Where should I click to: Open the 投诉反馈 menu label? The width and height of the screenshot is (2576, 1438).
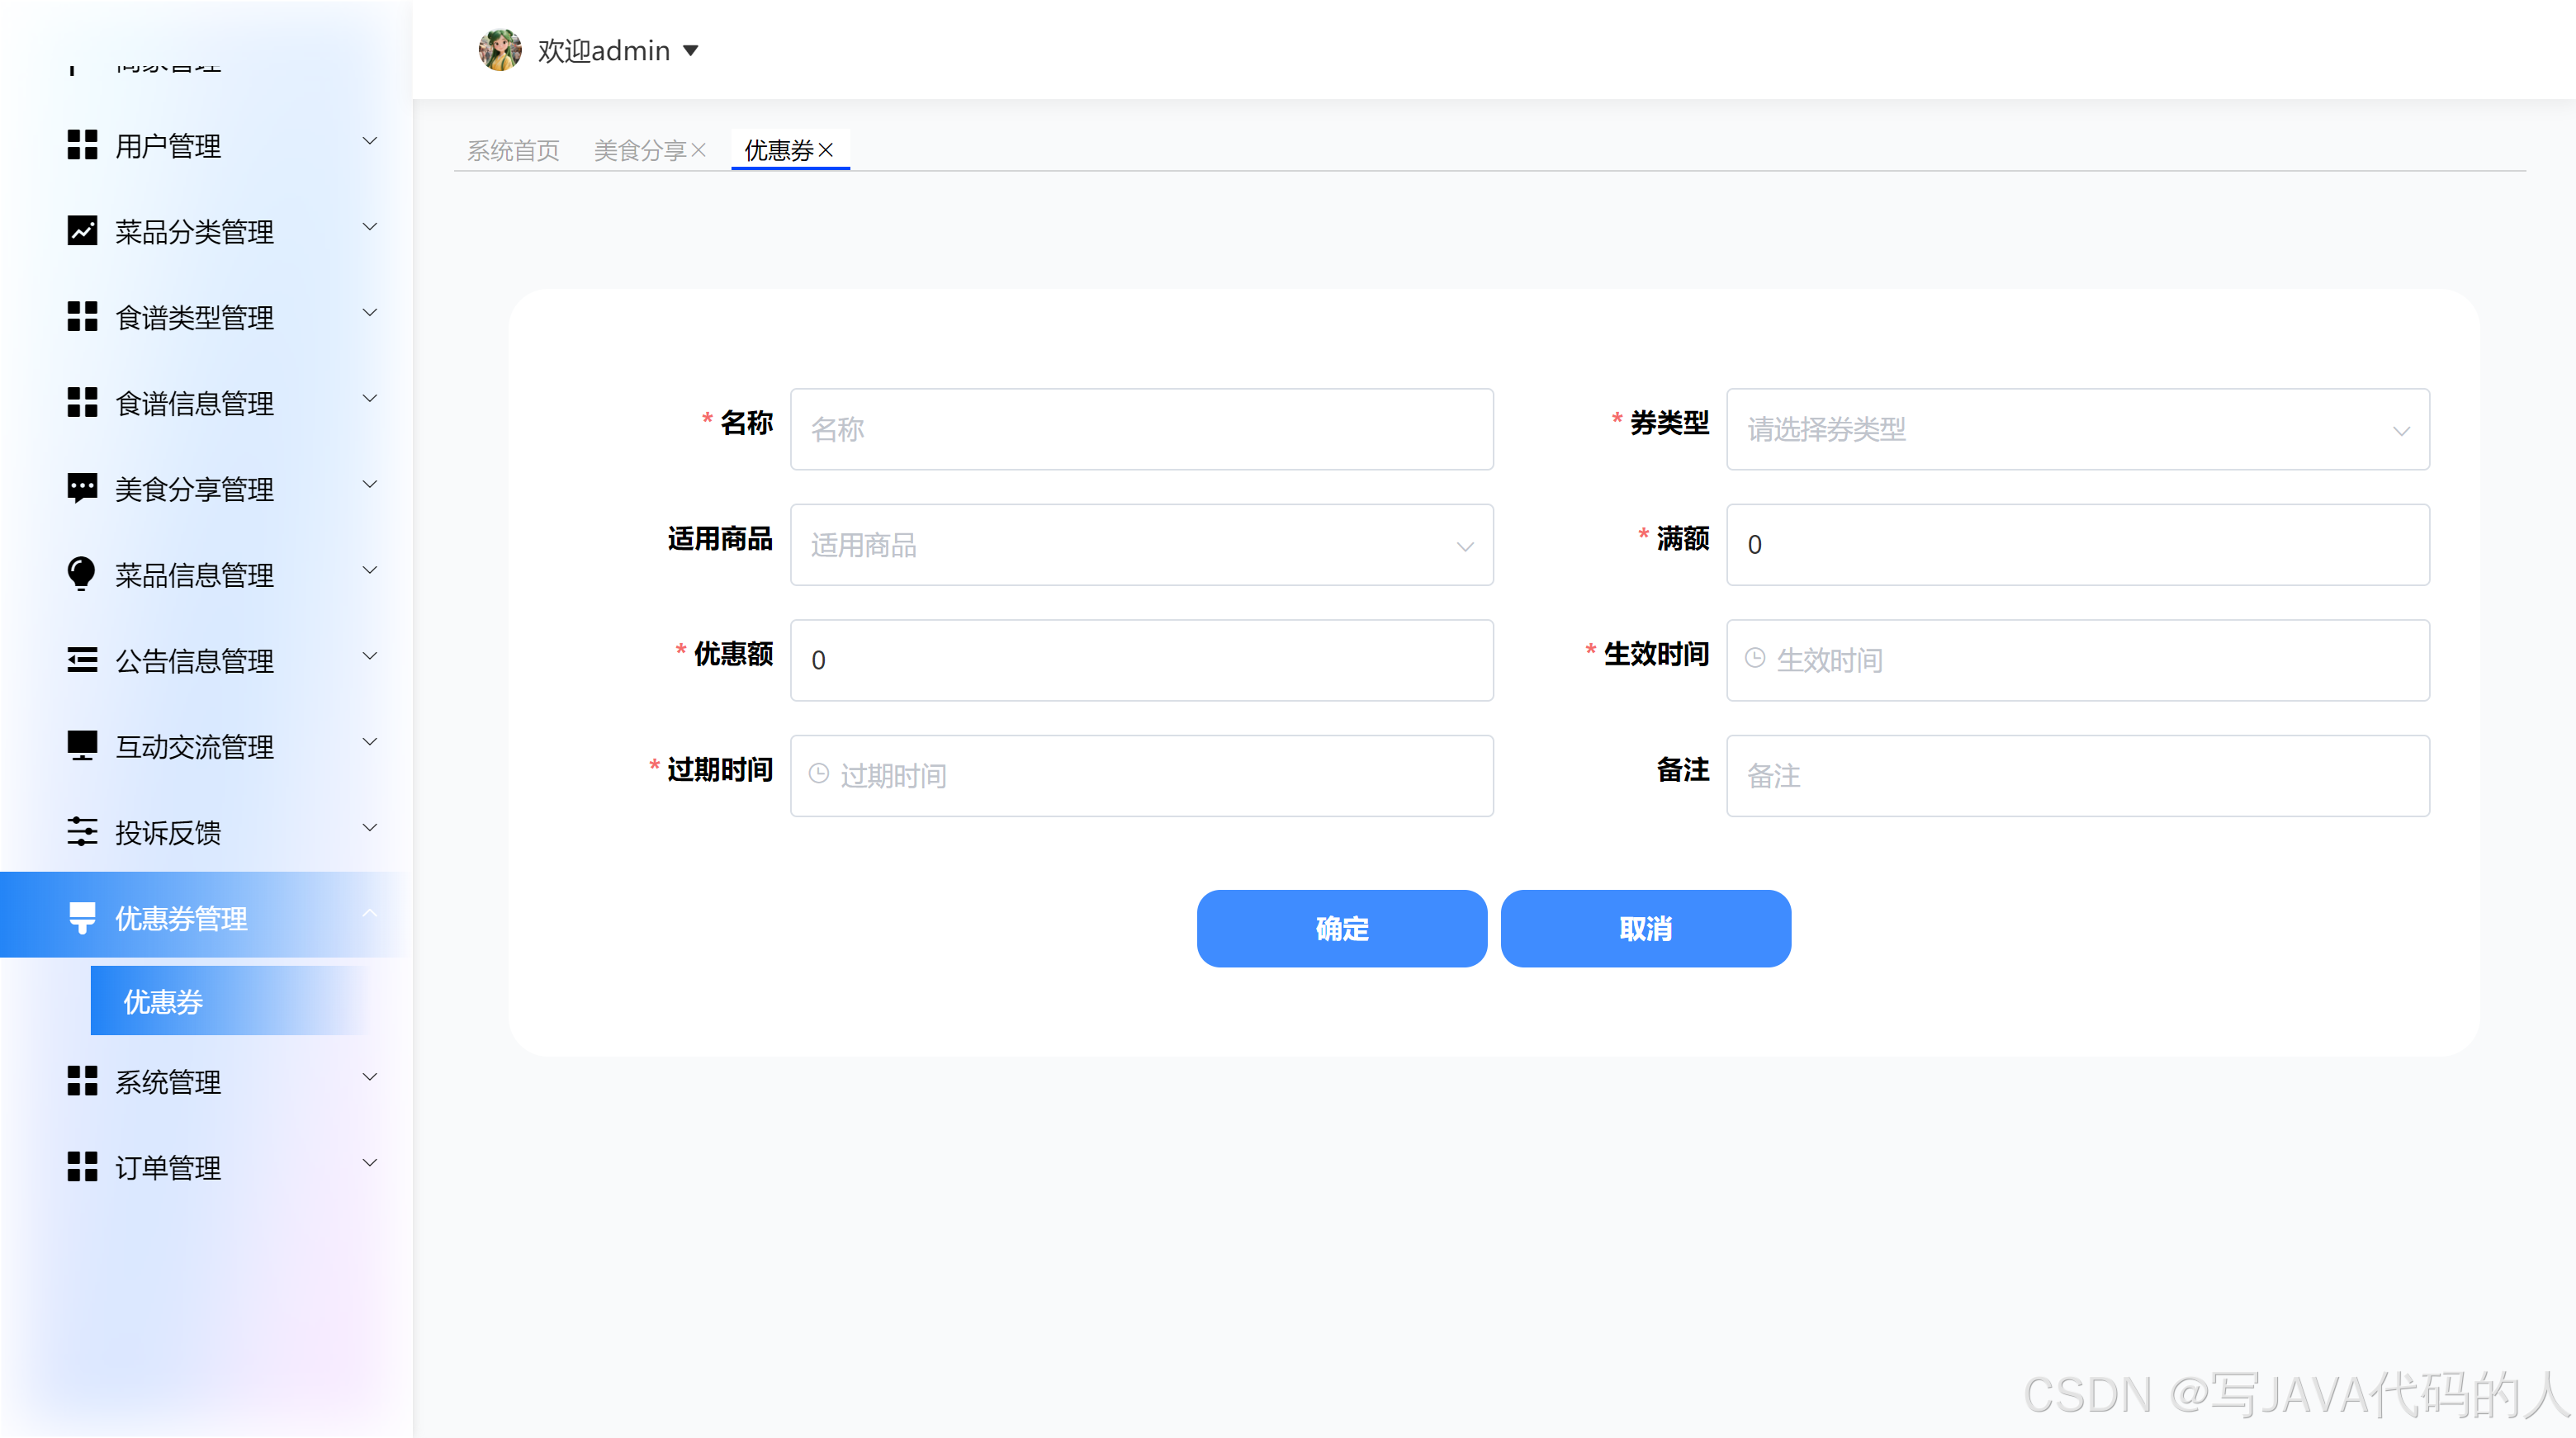[x=168, y=833]
